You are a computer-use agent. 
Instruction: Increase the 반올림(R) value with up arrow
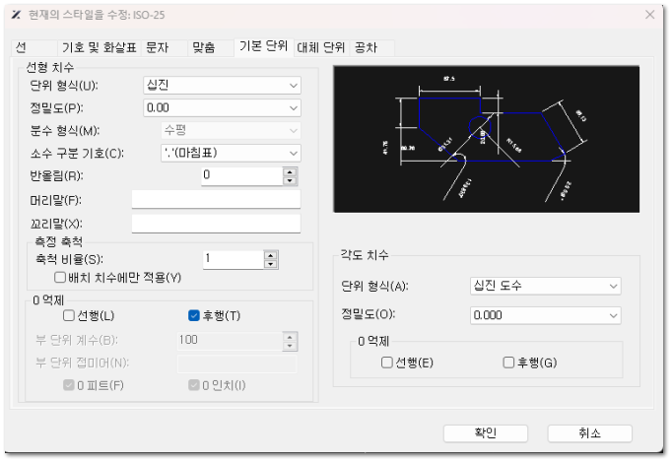coord(290,171)
